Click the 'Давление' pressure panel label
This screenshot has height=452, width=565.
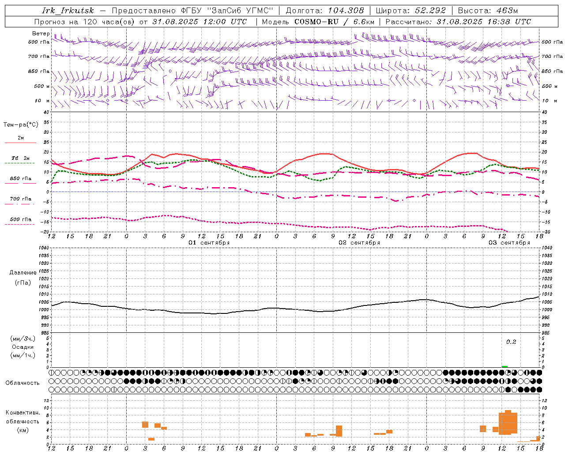click(x=23, y=273)
